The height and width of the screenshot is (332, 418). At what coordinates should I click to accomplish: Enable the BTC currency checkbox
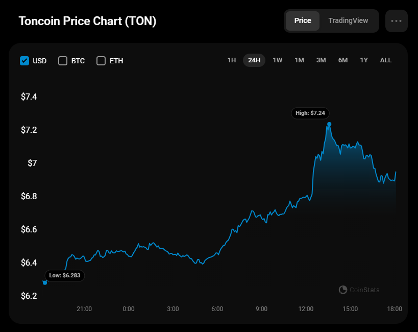pos(63,61)
